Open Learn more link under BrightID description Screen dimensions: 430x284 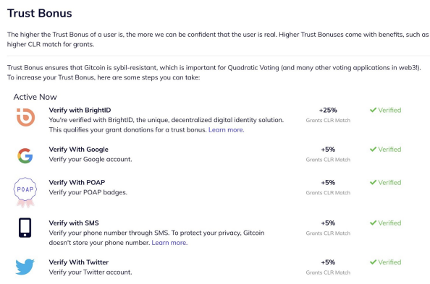(227, 130)
